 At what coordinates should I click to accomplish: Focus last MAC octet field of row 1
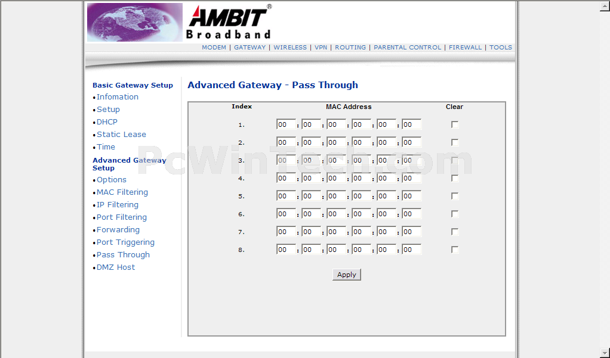coord(412,124)
